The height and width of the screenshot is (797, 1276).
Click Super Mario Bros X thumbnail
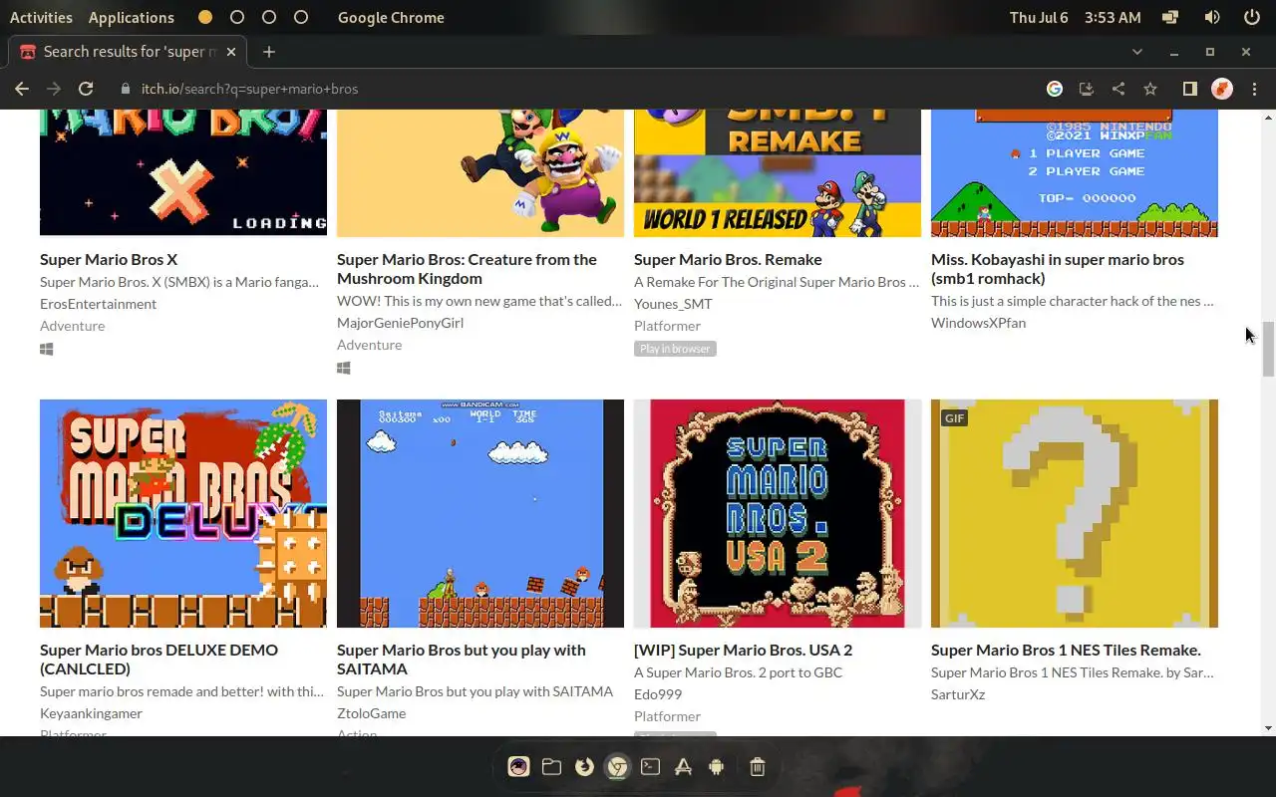183,172
